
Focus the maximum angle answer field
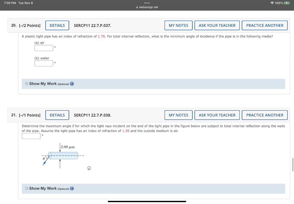pyautogui.click(x=31, y=136)
